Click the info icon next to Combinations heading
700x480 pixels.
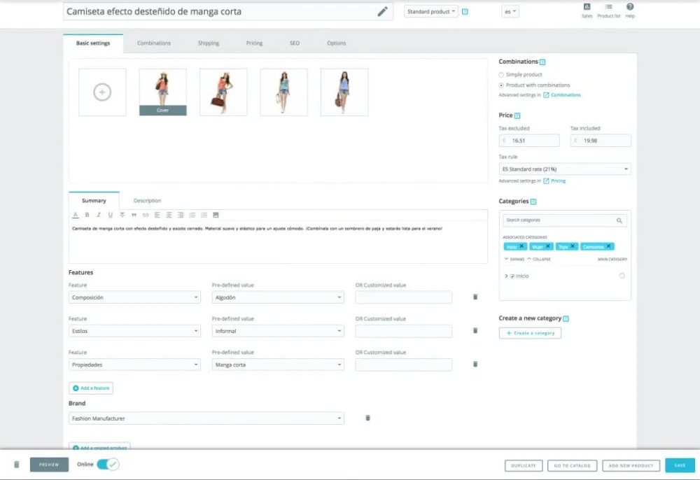pyautogui.click(x=542, y=62)
